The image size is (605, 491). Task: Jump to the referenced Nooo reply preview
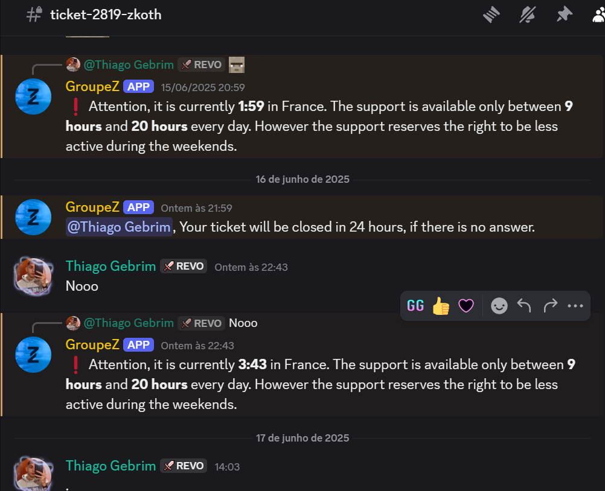tap(243, 323)
